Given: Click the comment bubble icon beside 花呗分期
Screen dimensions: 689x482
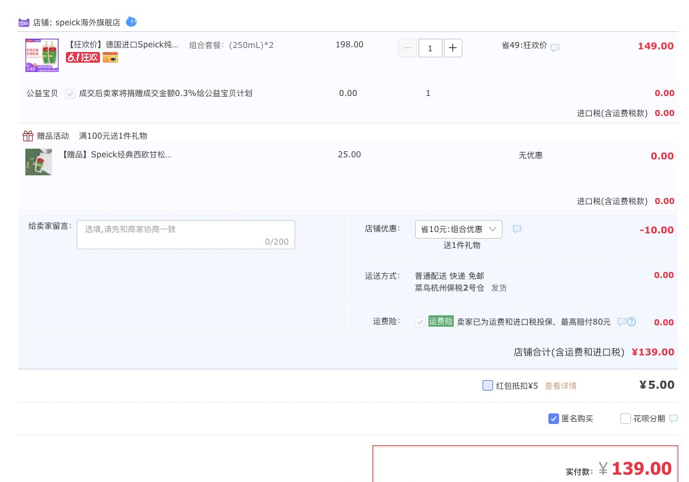Looking at the screenshot, I should [674, 418].
